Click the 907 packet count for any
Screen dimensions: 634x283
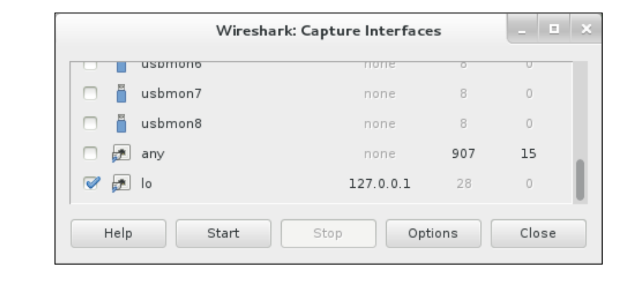tap(463, 153)
